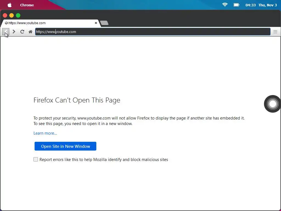The width and height of the screenshot is (281, 211).
Task: Click the browser back arrow button
Action: [6, 32]
